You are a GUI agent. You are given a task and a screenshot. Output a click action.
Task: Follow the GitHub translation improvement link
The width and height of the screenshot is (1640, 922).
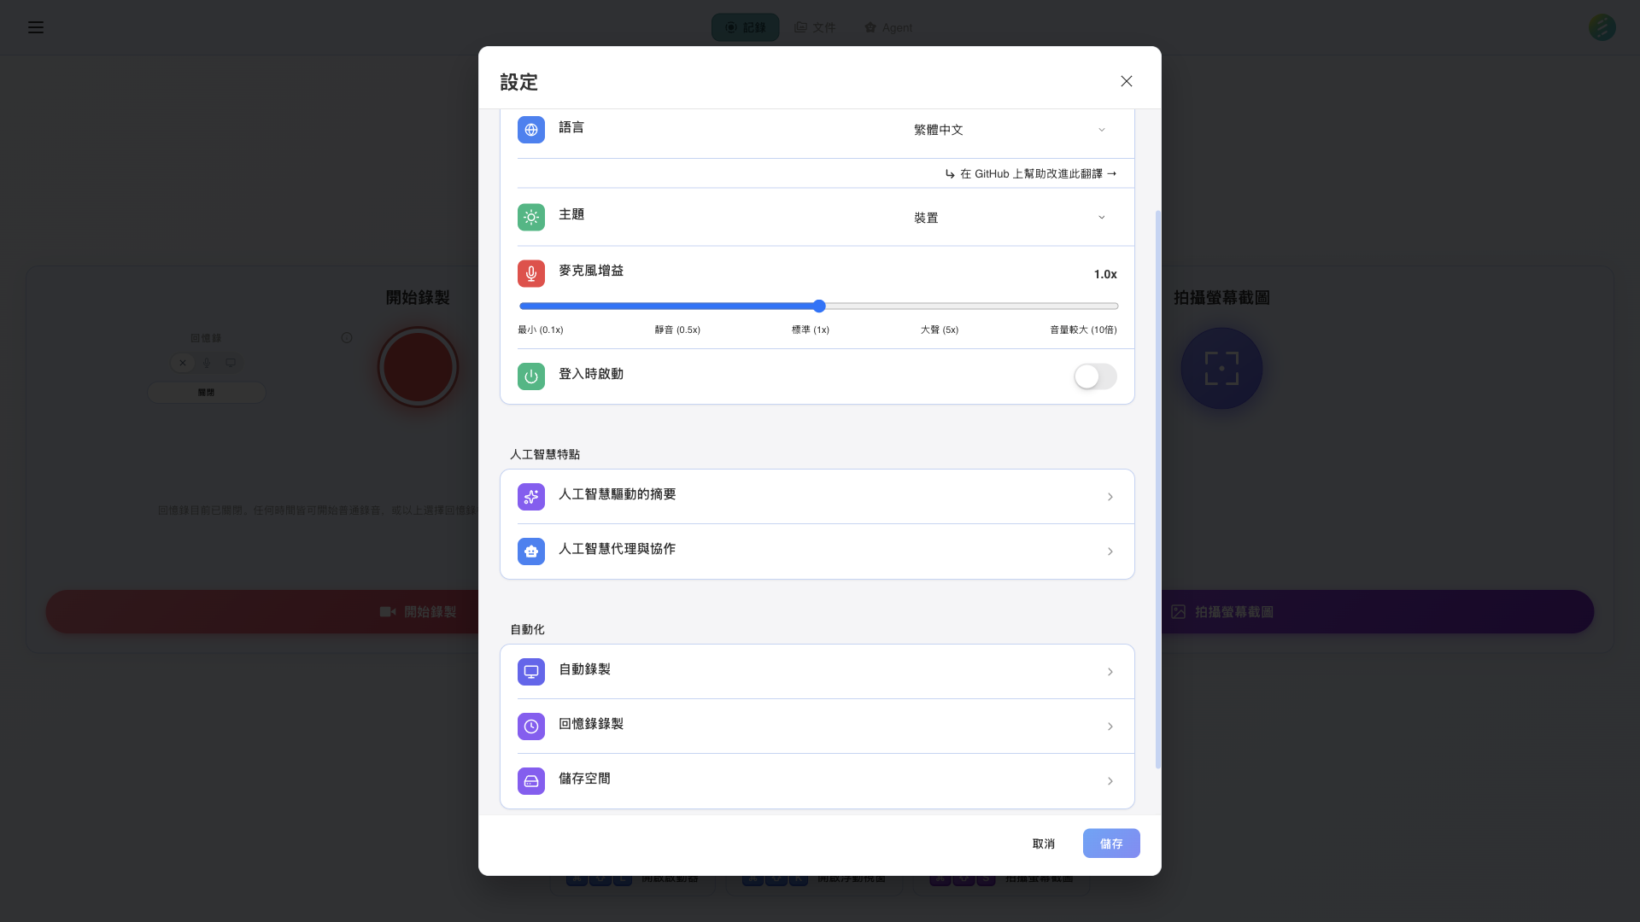(1030, 173)
